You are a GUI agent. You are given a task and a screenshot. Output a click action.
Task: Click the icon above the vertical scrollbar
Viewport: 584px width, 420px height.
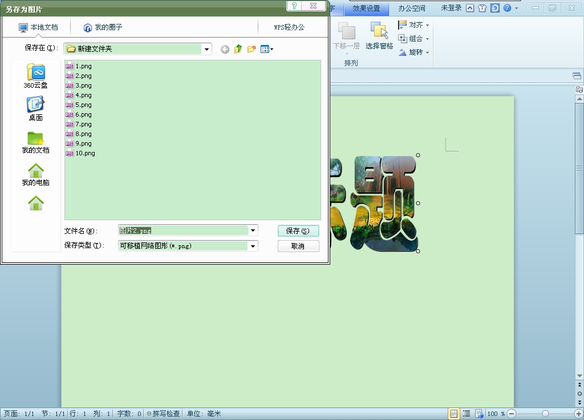click(579, 89)
